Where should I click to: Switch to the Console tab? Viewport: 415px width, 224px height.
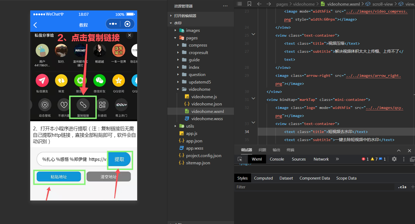pos(277,159)
